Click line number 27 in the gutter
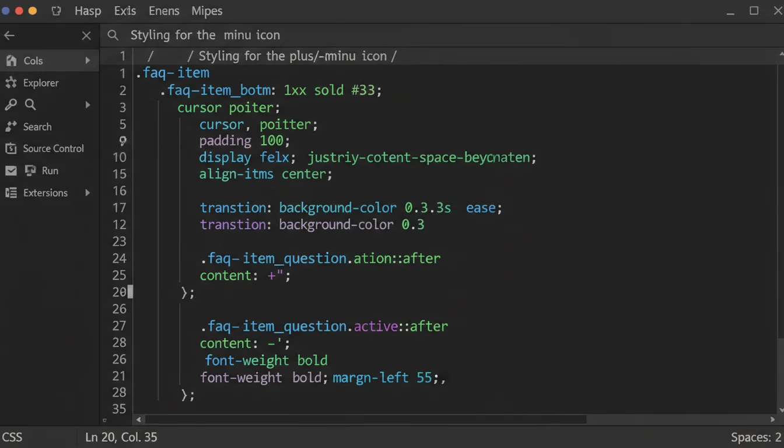 [x=119, y=325]
